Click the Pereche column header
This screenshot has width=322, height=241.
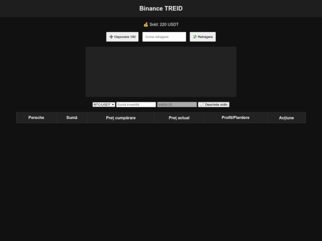(x=36, y=118)
